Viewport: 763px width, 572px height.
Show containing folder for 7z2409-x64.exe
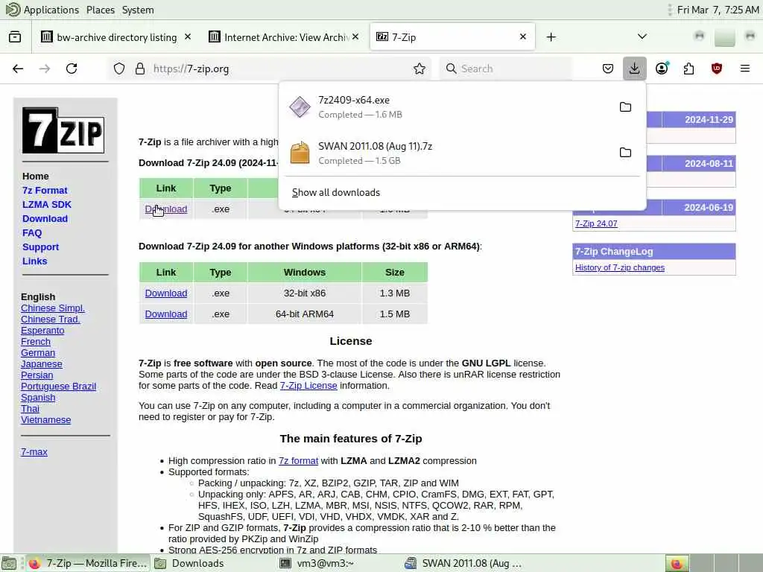point(625,107)
